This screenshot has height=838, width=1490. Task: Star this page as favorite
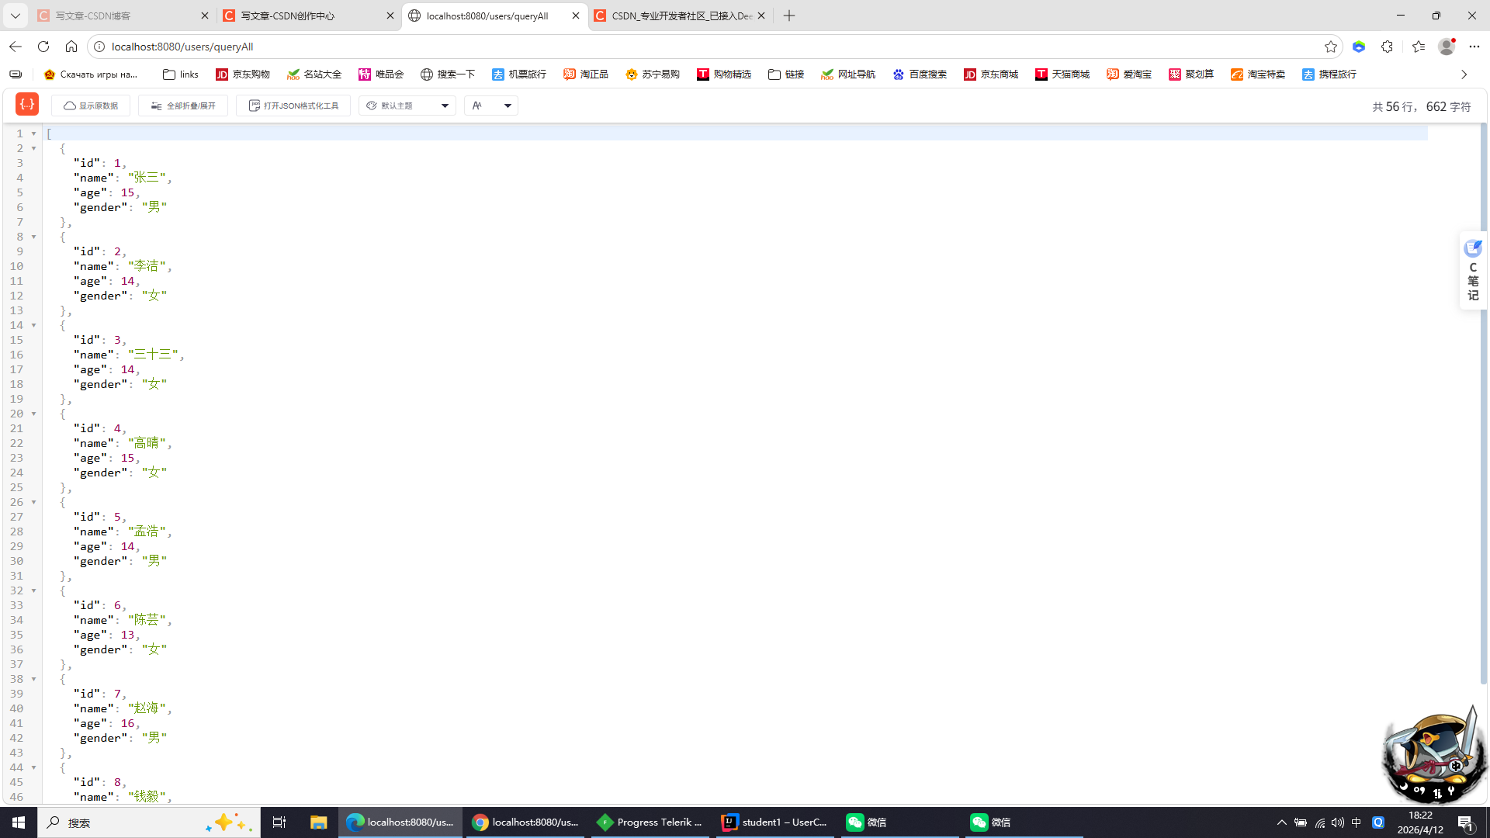[1331, 47]
